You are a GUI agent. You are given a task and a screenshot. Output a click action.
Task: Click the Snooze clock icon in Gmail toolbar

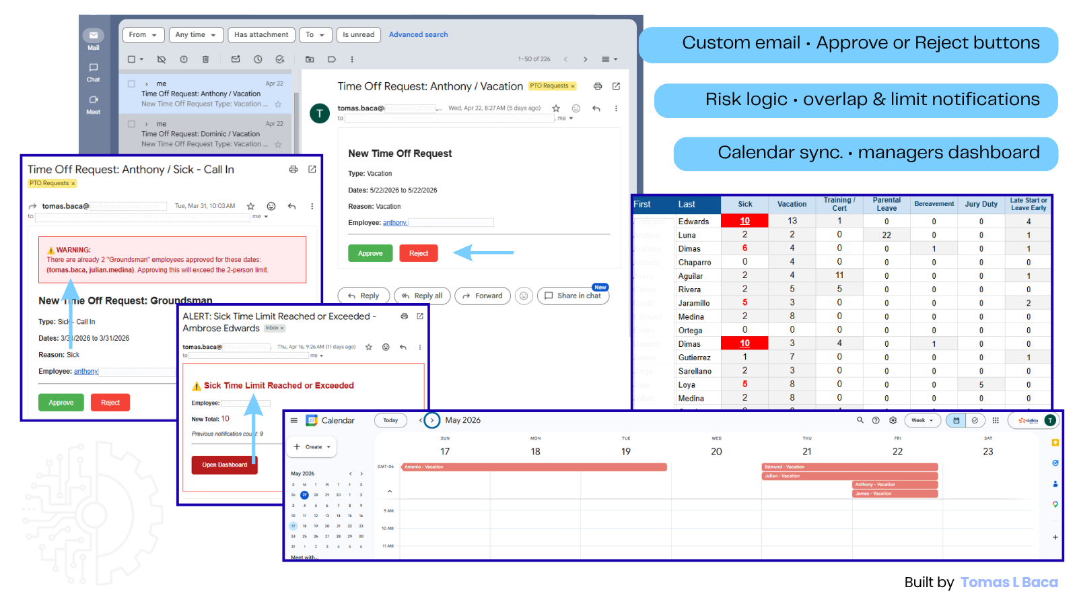click(x=258, y=59)
